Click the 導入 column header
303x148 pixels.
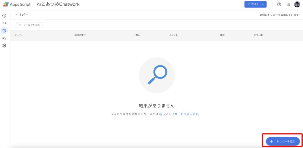pyautogui.click(x=138, y=35)
